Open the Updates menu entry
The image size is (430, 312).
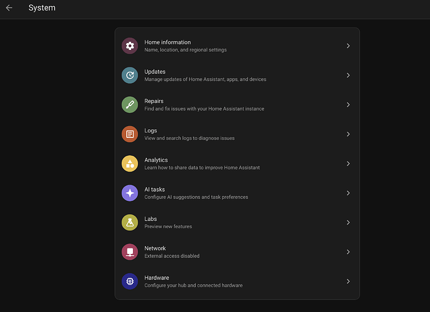pyautogui.click(x=237, y=75)
